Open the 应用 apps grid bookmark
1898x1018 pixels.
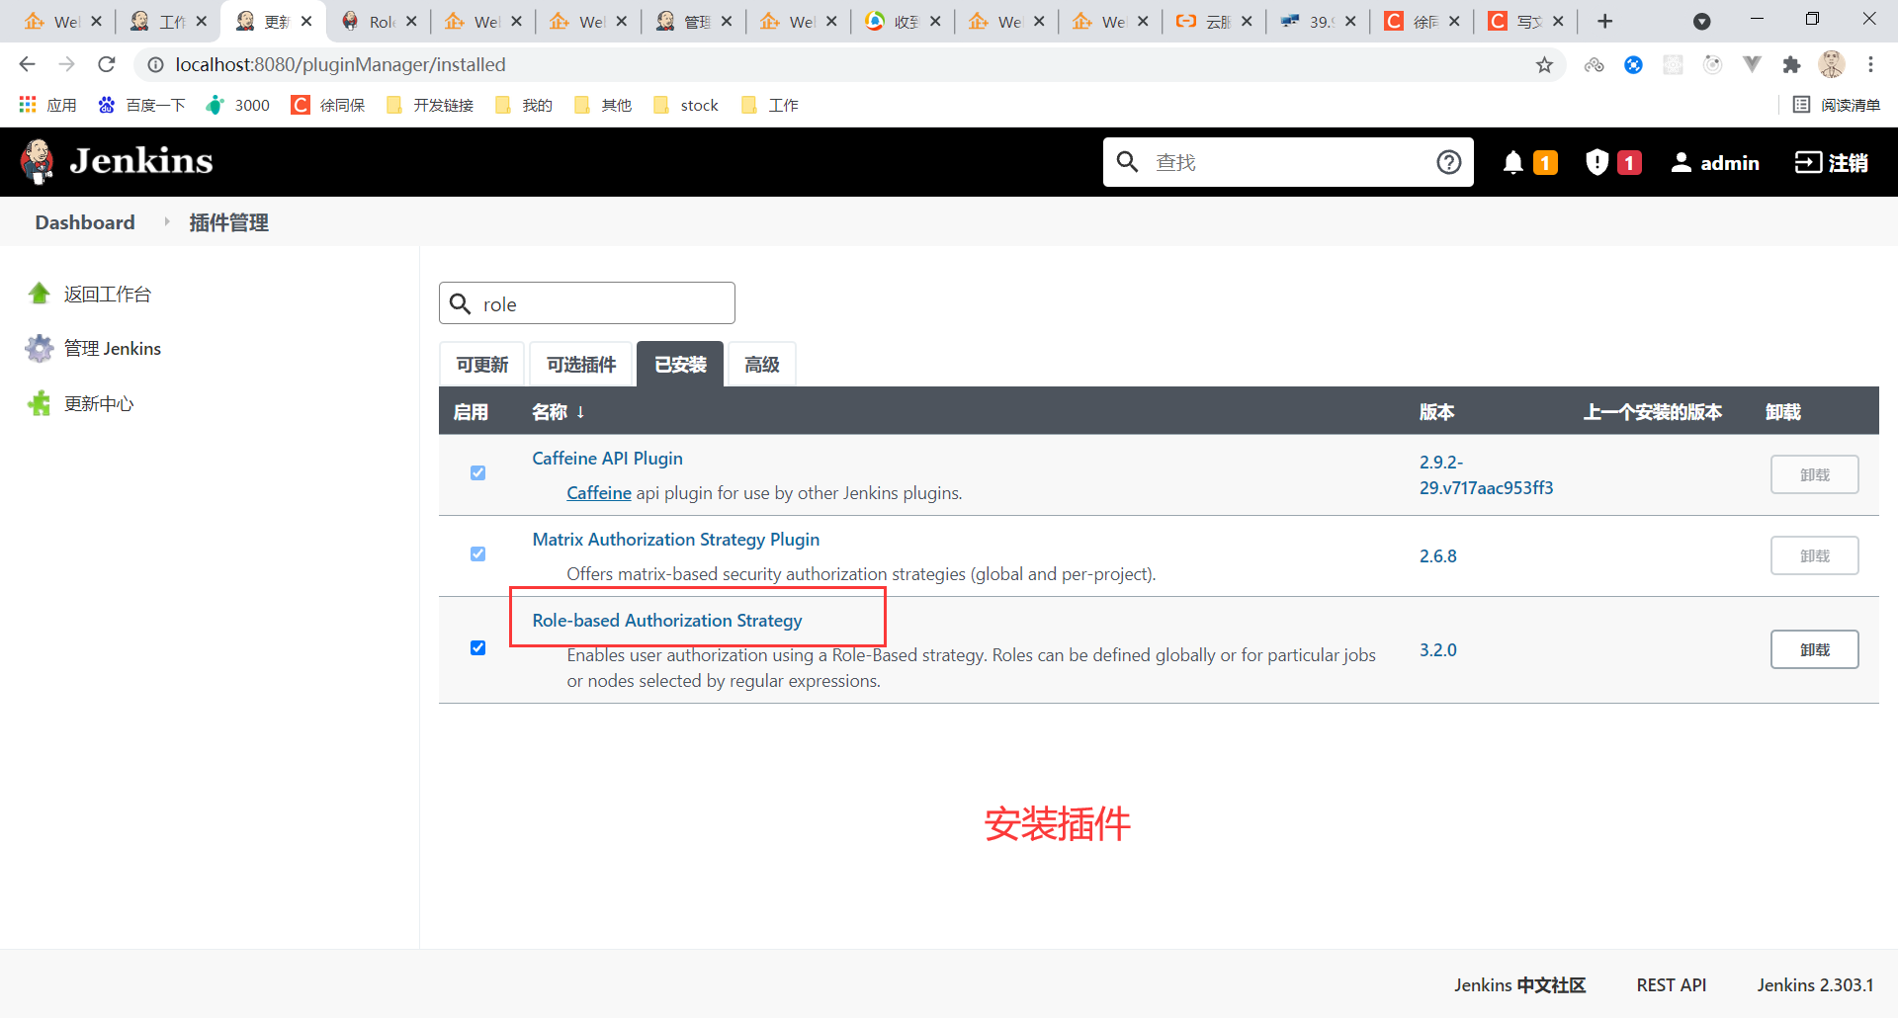tap(47, 105)
